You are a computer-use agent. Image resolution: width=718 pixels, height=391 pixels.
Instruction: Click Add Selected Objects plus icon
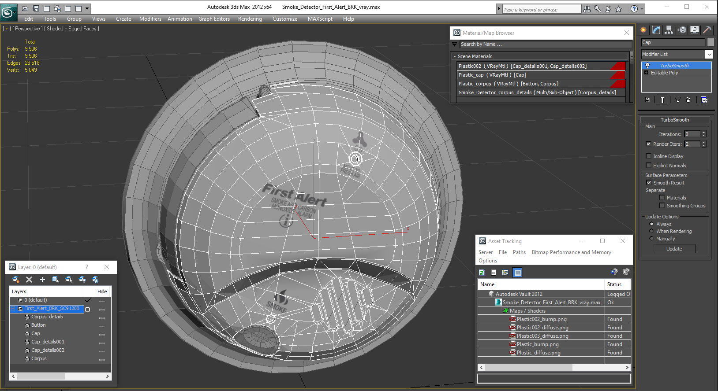click(x=42, y=280)
